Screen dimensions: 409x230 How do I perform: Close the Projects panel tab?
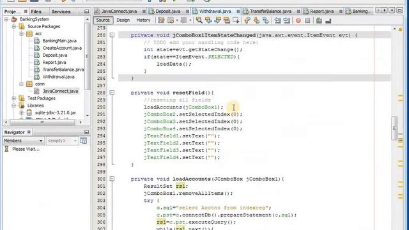pos(26,11)
